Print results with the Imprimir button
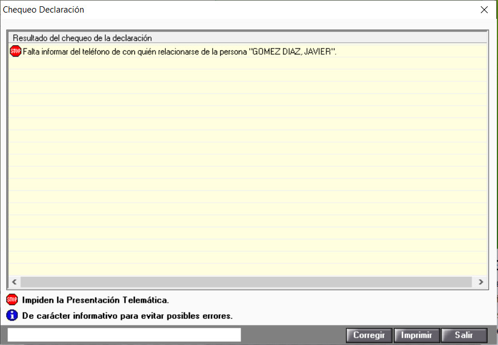 417,335
